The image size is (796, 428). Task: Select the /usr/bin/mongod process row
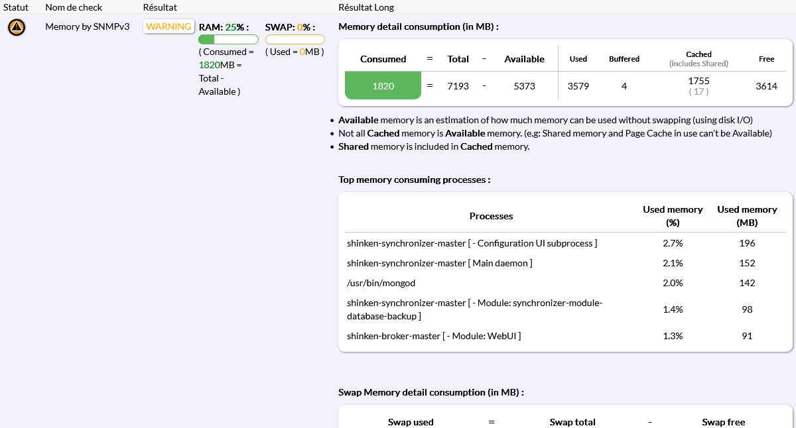pyautogui.click(x=381, y=283)
